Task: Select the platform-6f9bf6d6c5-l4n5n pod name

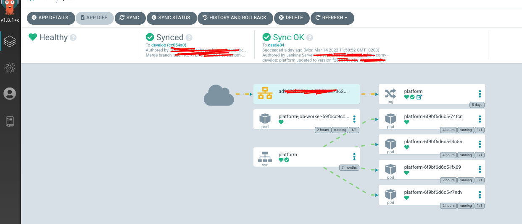Action: (x=433, y=142)
